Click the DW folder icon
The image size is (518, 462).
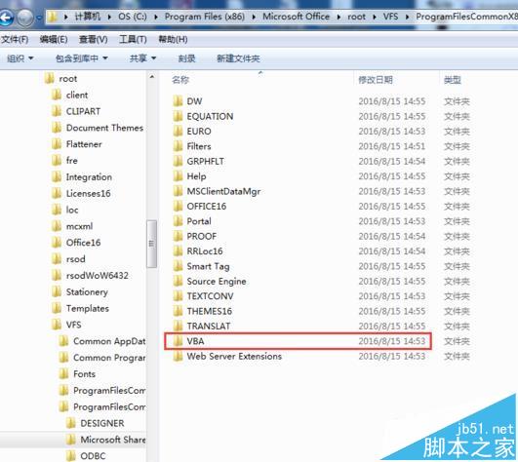point(178,101)
